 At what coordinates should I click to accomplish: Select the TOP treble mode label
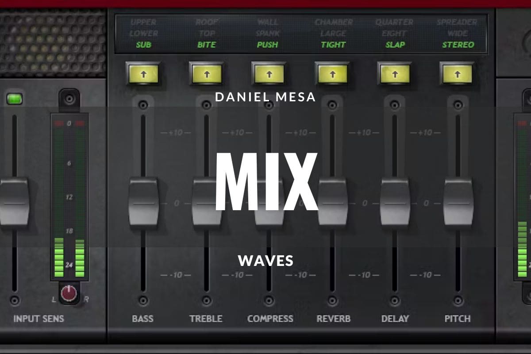tap(206, 33)
